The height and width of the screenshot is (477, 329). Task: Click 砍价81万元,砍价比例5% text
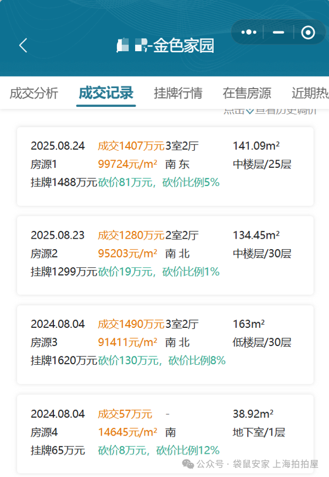pyautogui.click(x=159, y=183)
